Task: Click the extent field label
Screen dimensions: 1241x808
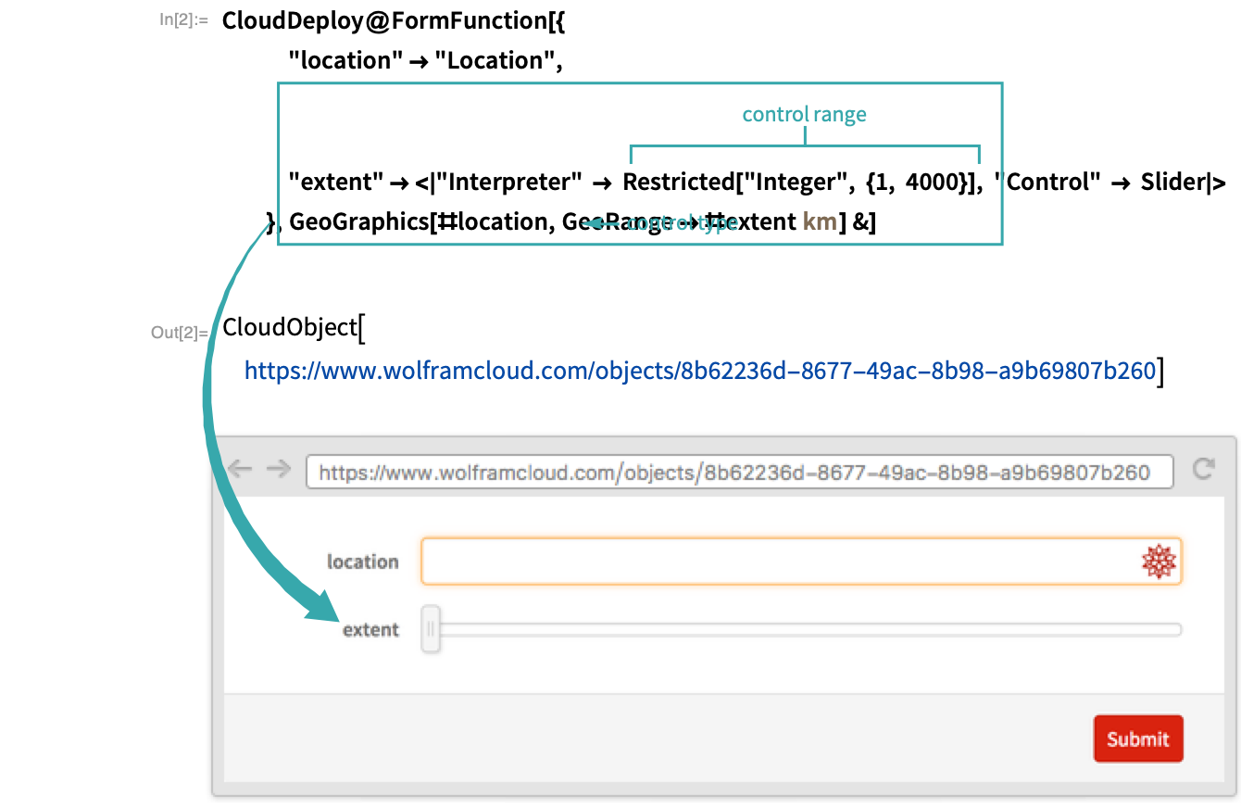Action: pyautogui.click(x=370, y=630)
